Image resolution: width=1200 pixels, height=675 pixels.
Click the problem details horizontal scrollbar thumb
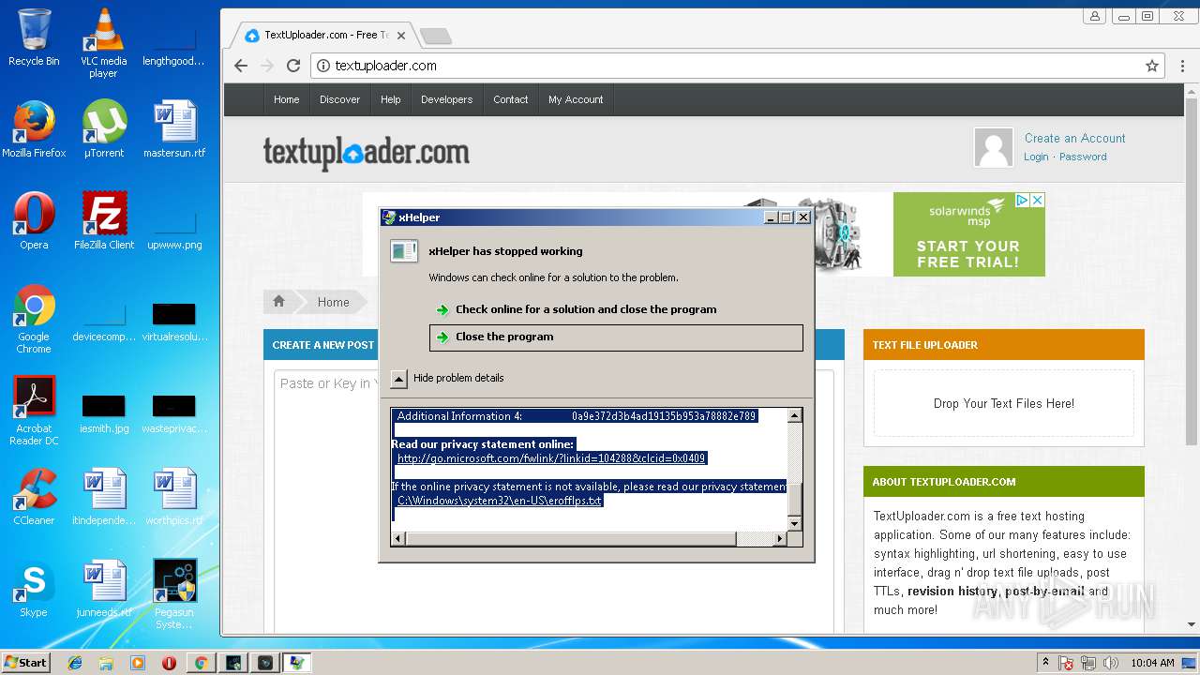coord(571,539)
